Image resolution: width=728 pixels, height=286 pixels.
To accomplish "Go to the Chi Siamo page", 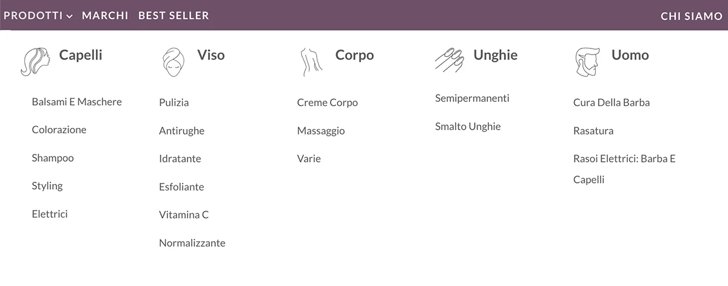I will [x=692, y=16].
